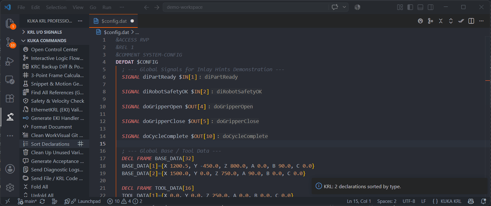Click $config.dat in the breadcrumb
The image size is (491, 206).
[116, 32]
